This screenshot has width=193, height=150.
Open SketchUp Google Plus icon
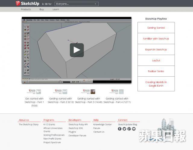pyautogui.click(x=129, y=129)
